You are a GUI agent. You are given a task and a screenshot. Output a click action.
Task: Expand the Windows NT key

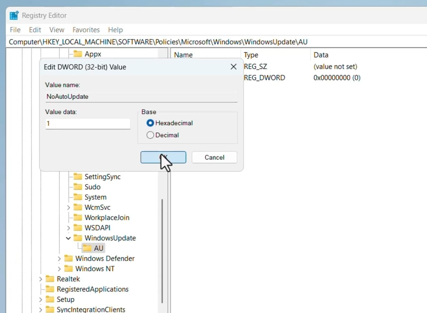[x=59, y=269]
